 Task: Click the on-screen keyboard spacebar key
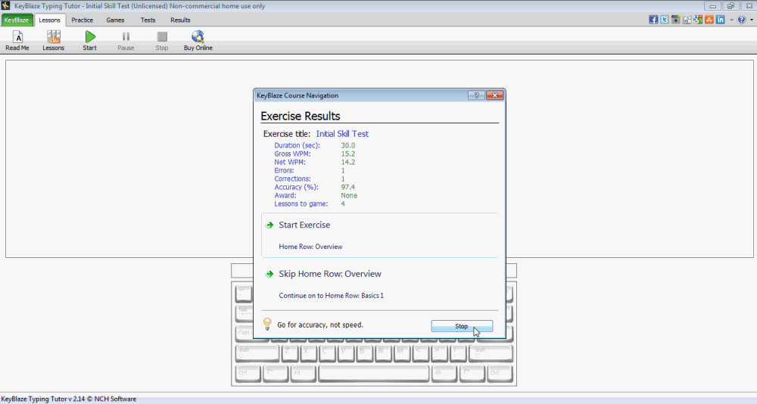click(374, 374)
